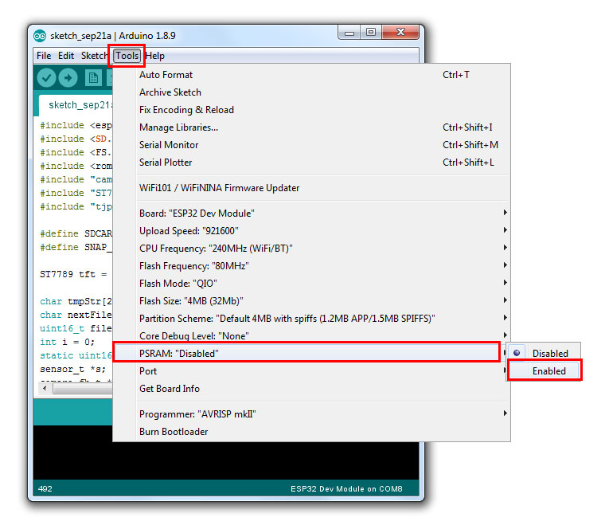The image size is (605, 529).
Task: Click line number 492 in status bar
Action: tap(45, 489)
